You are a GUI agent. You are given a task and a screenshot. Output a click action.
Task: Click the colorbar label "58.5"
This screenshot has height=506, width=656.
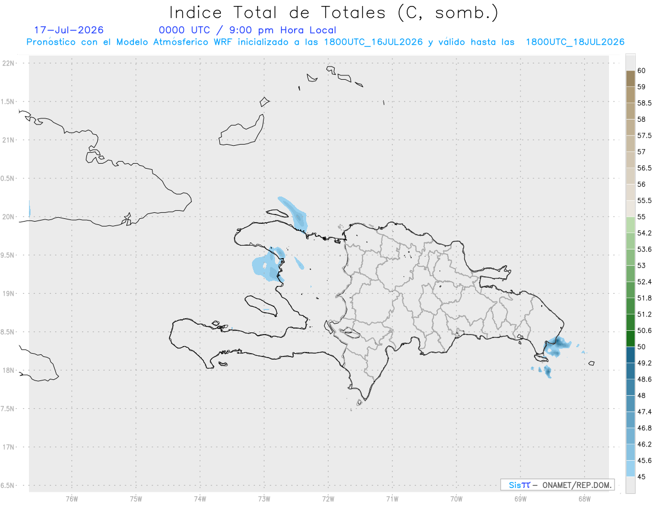pos(645,103)
